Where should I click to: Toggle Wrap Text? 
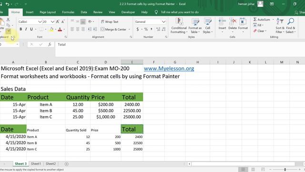pos(110,21)
